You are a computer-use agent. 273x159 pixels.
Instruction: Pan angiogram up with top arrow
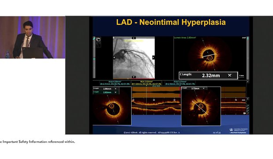[134, 38]
